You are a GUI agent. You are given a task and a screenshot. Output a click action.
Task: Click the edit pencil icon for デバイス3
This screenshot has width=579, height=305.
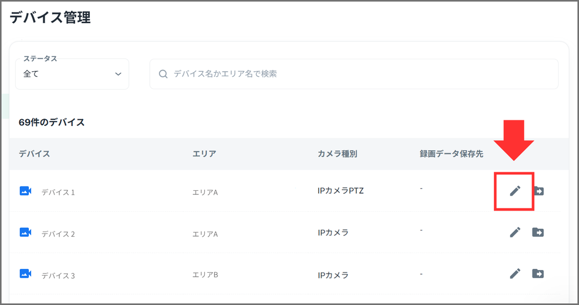pos(515,273)
